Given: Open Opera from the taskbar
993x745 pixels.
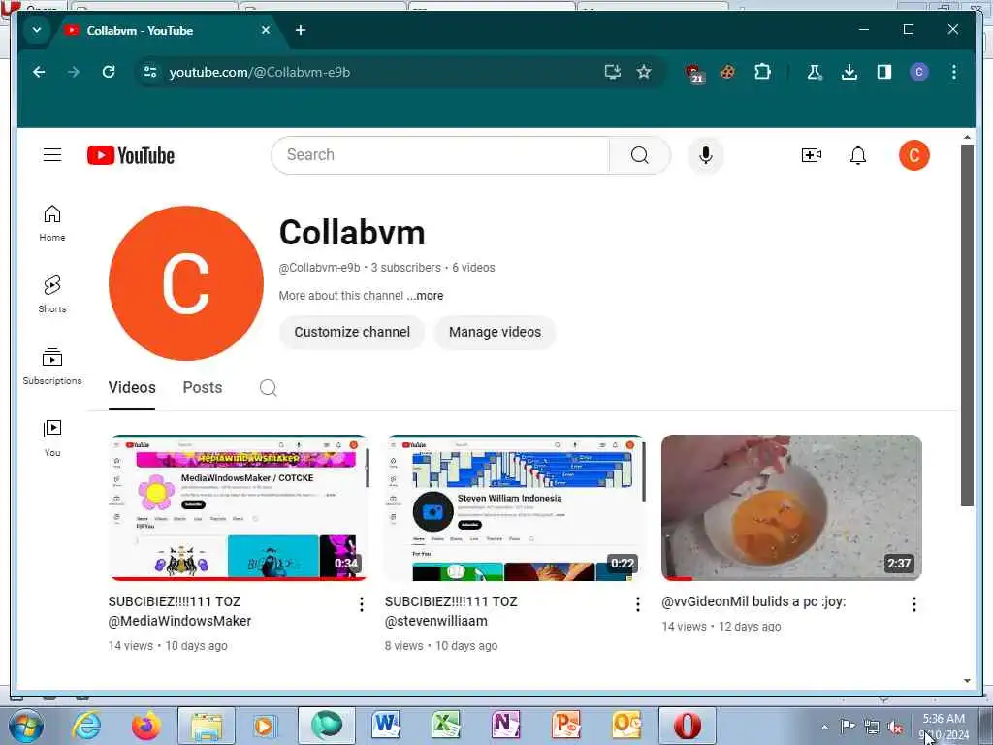Looking at the screenshot, I should pos(688,726).
